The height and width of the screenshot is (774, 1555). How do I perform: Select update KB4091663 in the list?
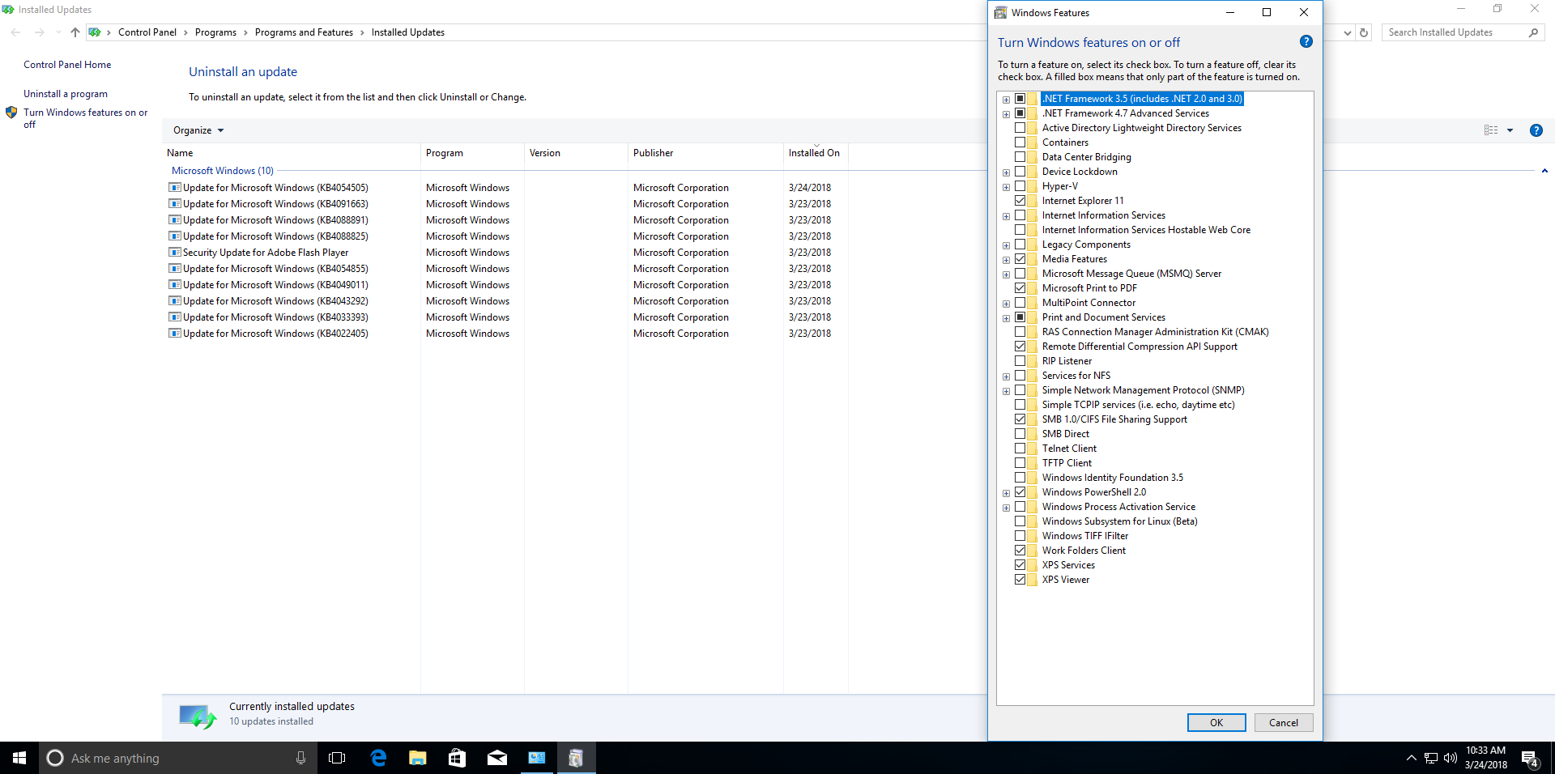(275, 204)
